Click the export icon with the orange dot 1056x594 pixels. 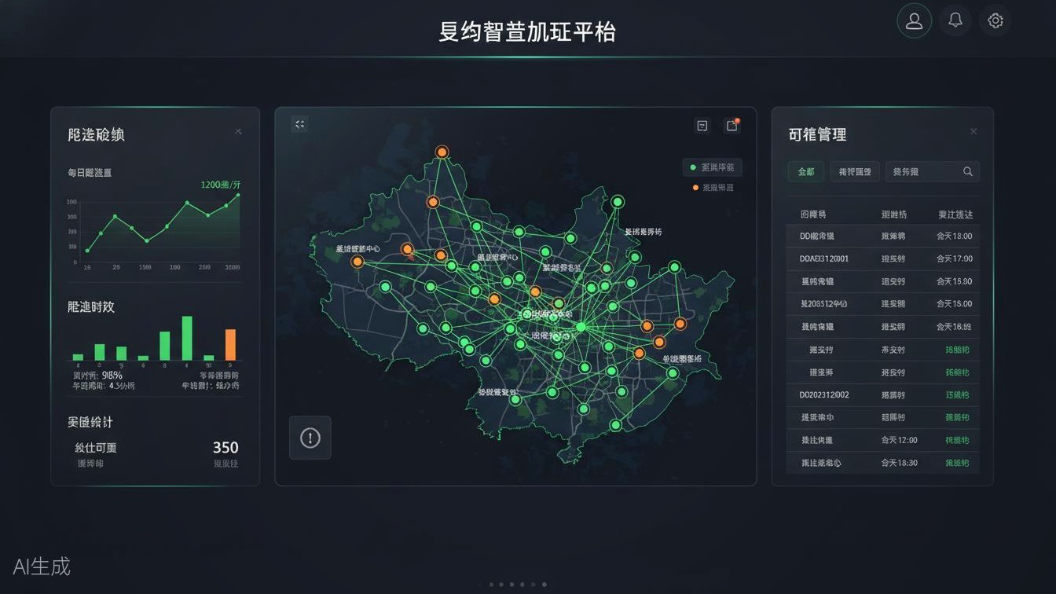pyautogui.click(x=732, y=126)
